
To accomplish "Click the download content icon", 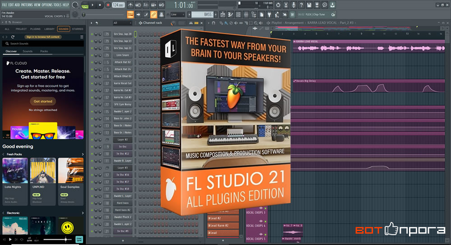I will (x=332, y=5).
